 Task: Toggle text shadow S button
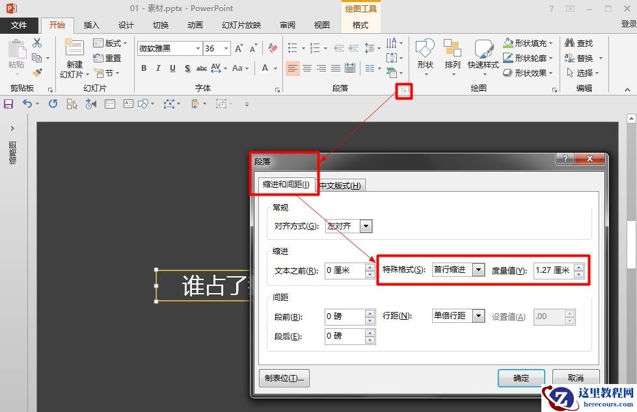pyautogui.click(x=187, y=68)
